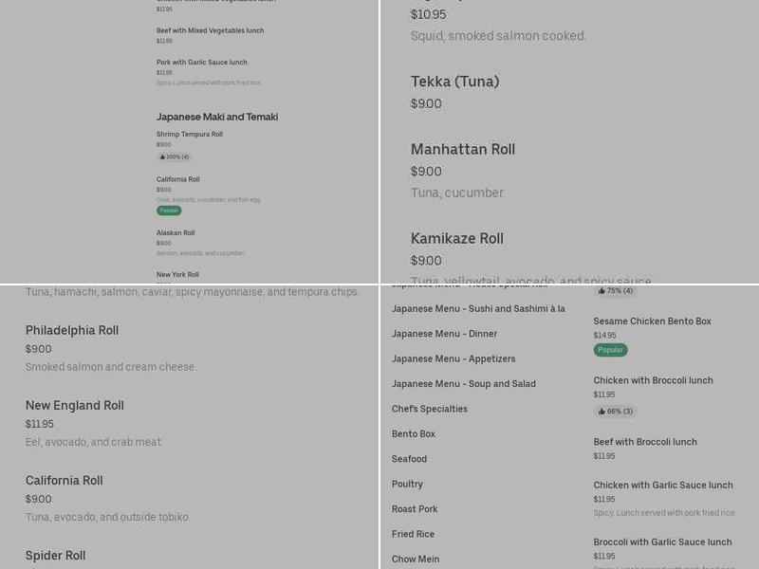Click the 100% thumbs-up rating badge
Image resolution: width=759 pixels, height=569 pixels.
tap(175, 156)
